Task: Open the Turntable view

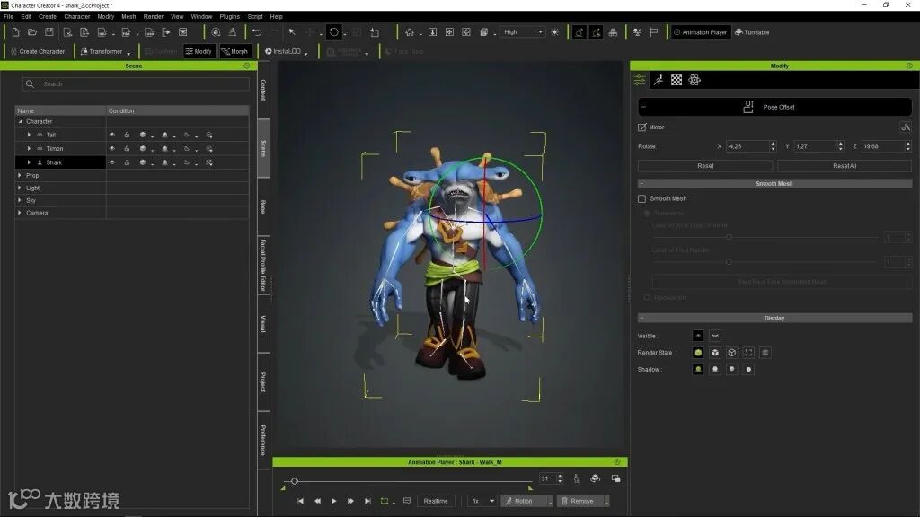Action: click(x=752, y=32)
